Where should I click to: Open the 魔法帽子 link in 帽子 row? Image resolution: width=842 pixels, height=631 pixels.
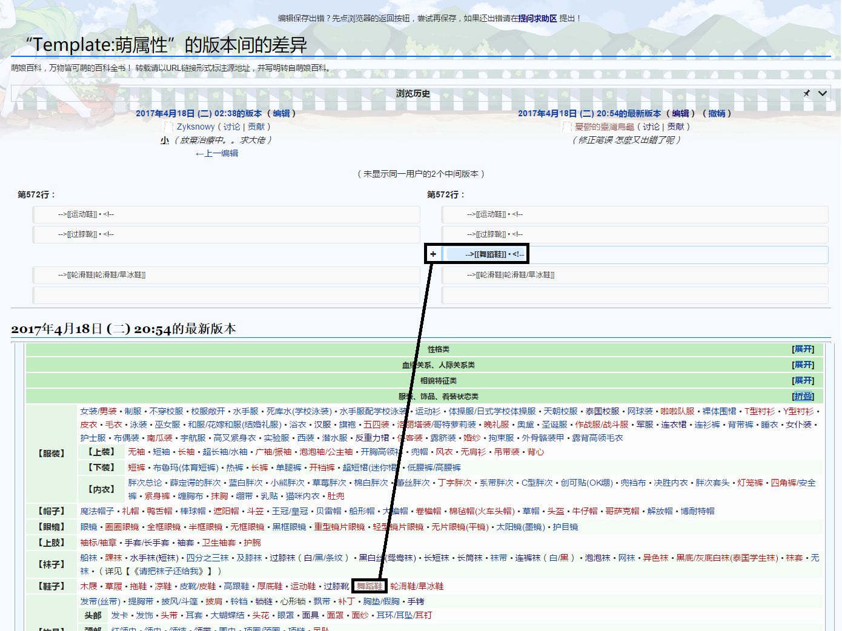coord(96,510)
